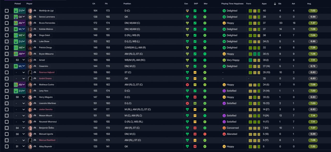Tick the checkbox for Matthijs de Ligt
331x152 pixels.
[7, 11]
